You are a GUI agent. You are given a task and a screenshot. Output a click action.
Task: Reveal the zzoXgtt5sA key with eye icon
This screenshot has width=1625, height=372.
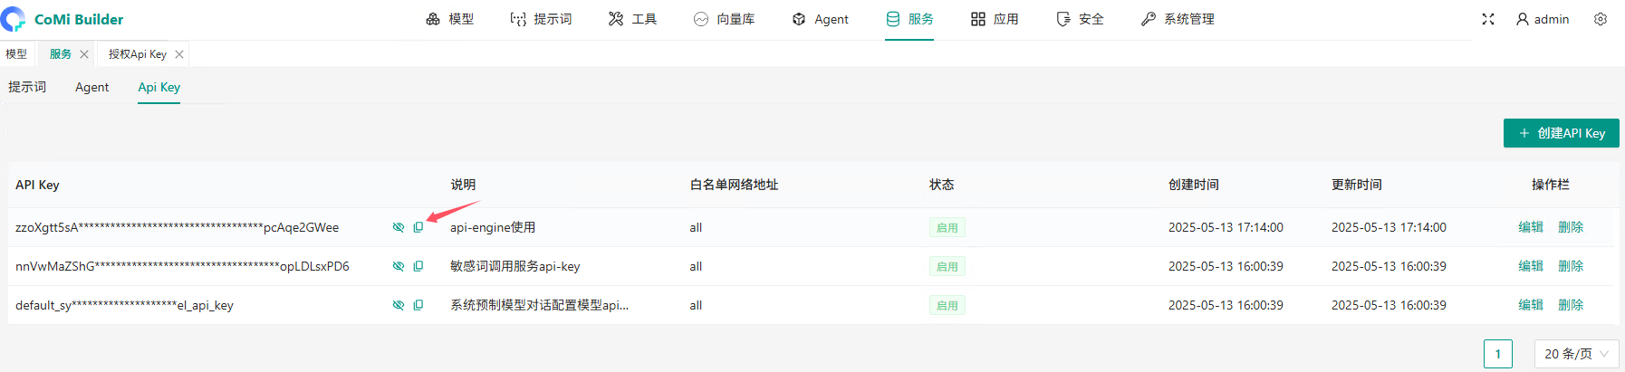tap(399, 227)
